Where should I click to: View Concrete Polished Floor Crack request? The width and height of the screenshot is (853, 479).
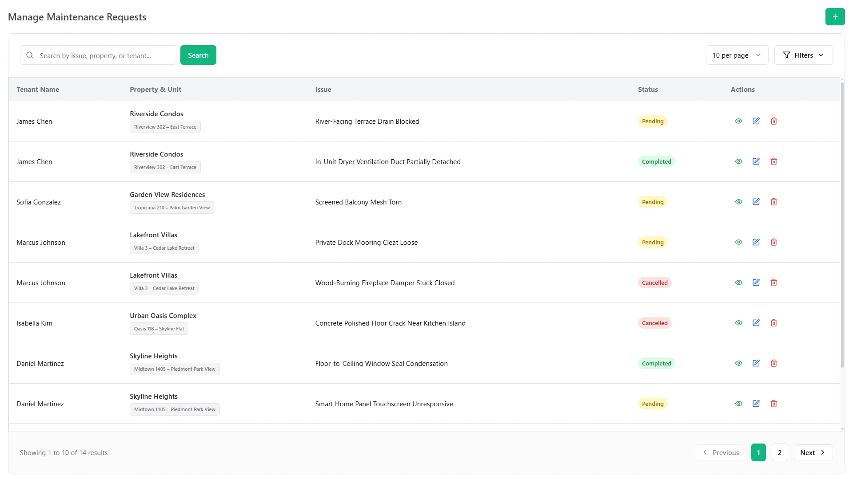tap(738, 323)
